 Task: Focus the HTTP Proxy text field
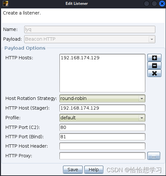pos(102,156)
